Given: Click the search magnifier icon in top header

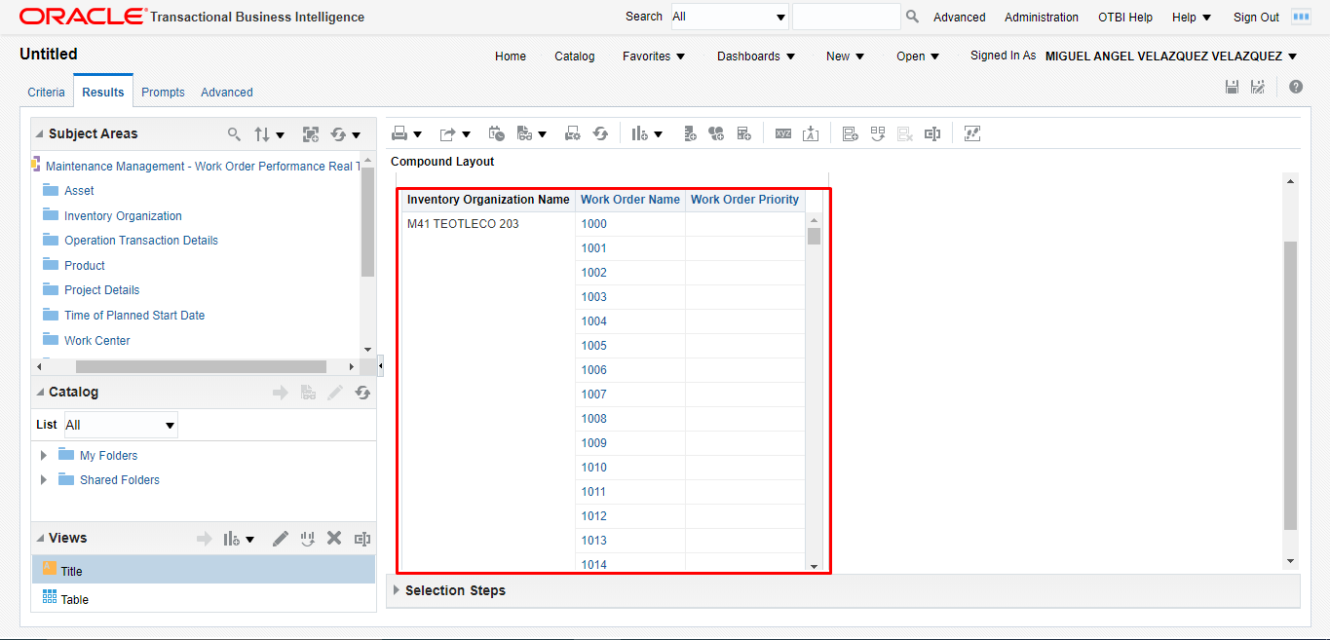Looking at the screenshot, I should coord(913,17).
